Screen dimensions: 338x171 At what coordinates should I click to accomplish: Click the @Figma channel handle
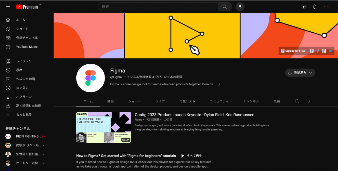pos(116,77)
